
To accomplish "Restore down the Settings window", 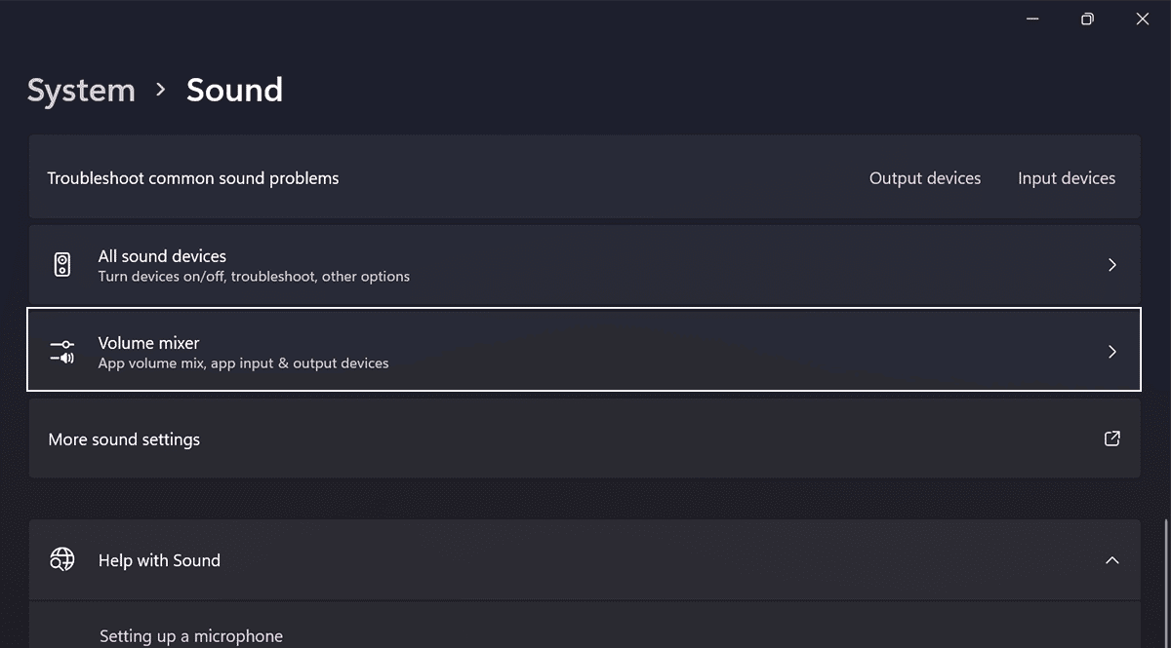I will pyautogui.click(x=1087, y=19).
